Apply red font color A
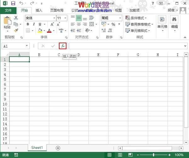The image size is (189, 158). click(x=49, y=31)
